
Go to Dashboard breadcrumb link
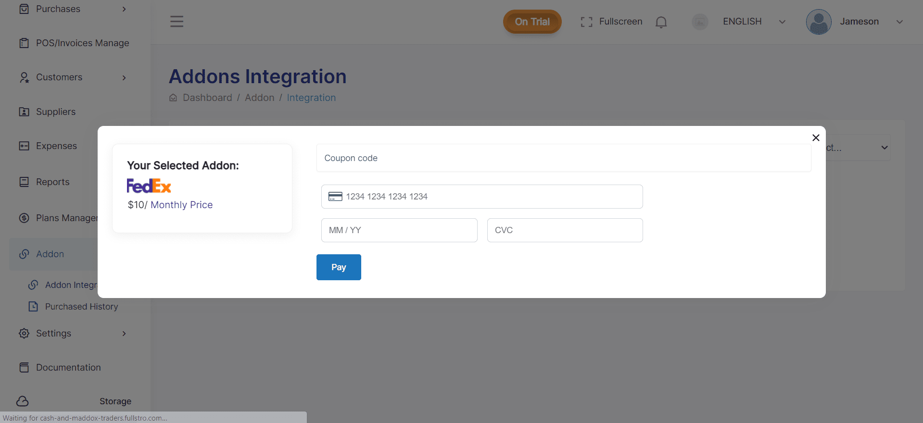tap(207, 98)
